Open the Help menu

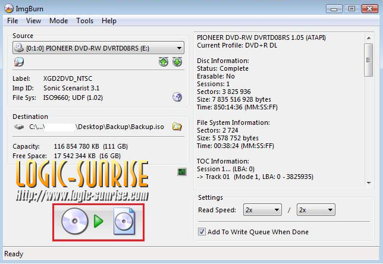(109, 21)
